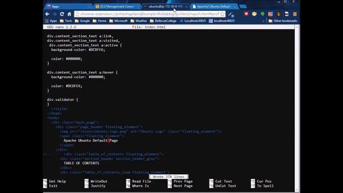Click the Get Help shortcut in nano
Screen dimensions: 343x193
tap(55, 181)
